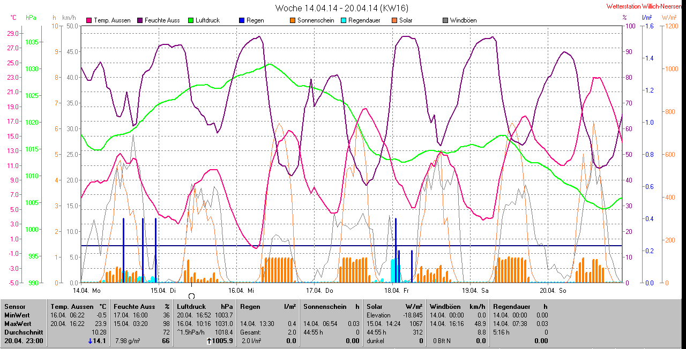
Task: Click the '16.04. Mi' date axis label
Action: [241, 291]
